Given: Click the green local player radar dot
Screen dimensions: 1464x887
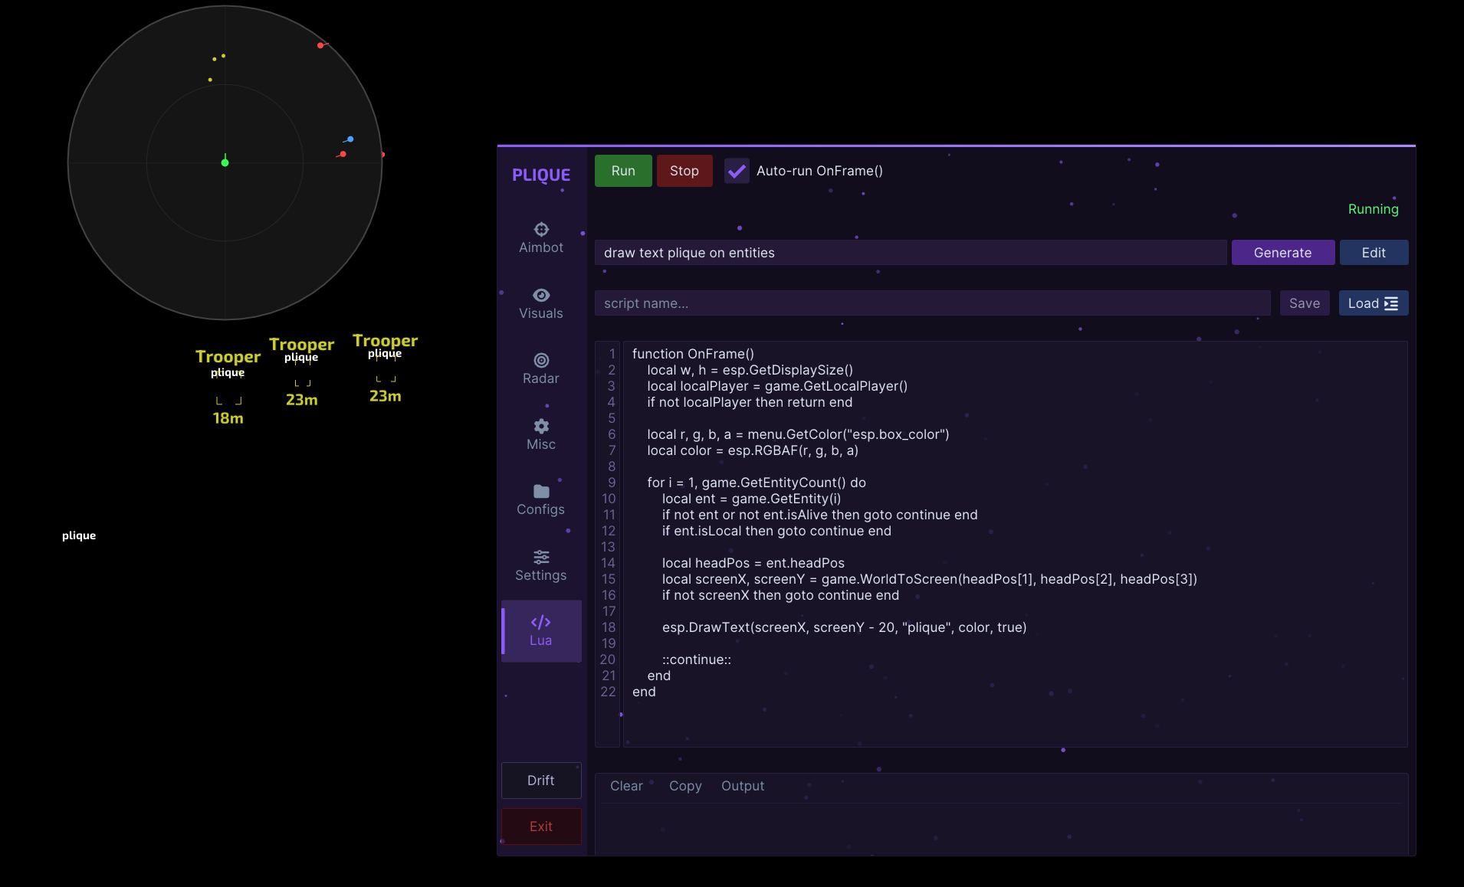Looking at the screenshot, I should [225, 162].
